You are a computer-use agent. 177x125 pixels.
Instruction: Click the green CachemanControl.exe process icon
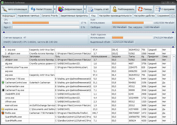(3, 83)
